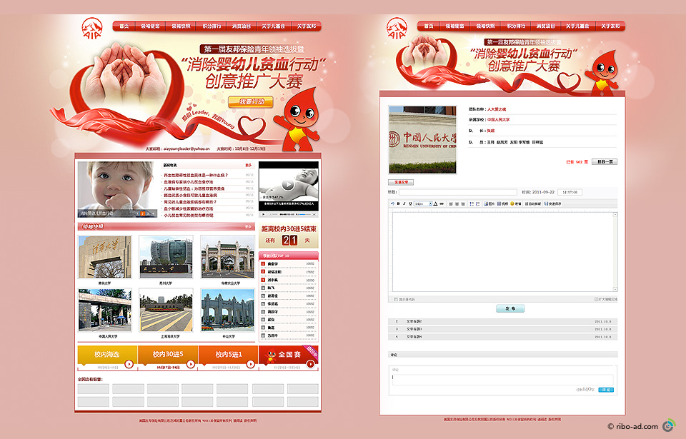Click the AIA logo on the right page

click(397, 28)
